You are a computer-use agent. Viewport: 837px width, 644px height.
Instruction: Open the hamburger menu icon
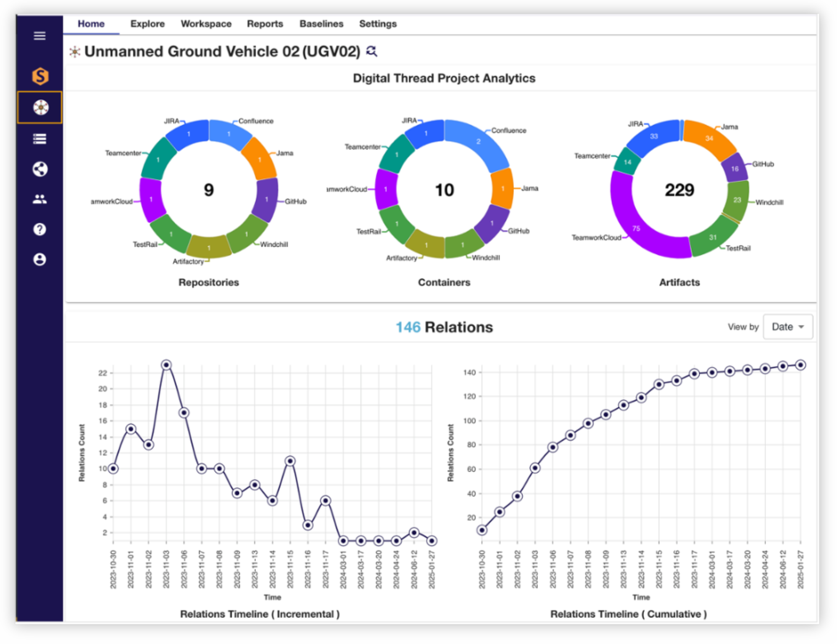point(39,36)
